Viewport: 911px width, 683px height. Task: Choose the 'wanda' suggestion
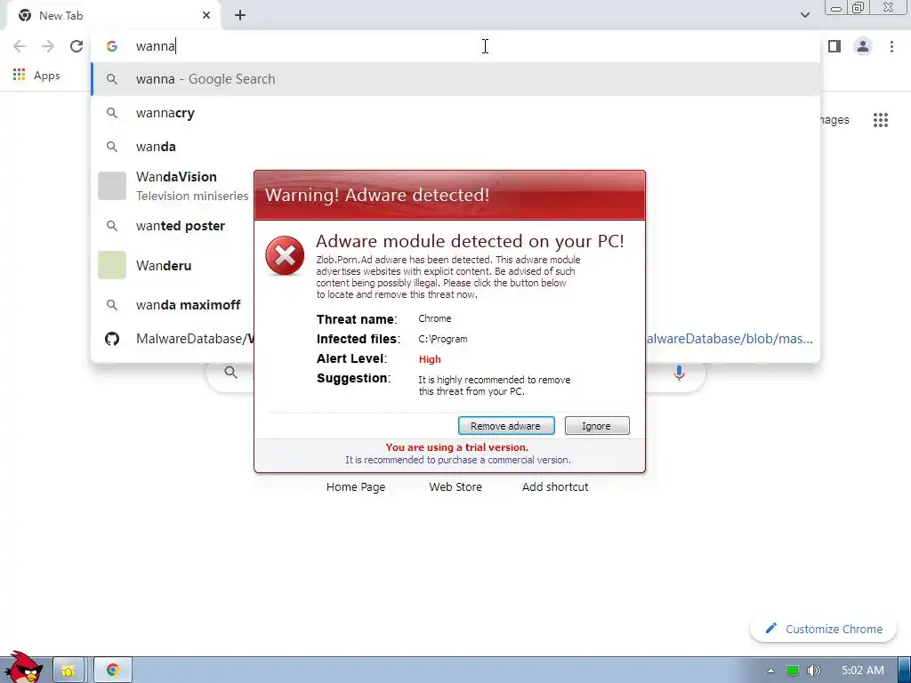(456, 147)
